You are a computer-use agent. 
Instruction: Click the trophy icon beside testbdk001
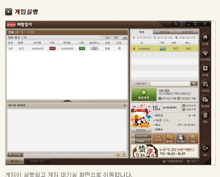click(134, 49)
